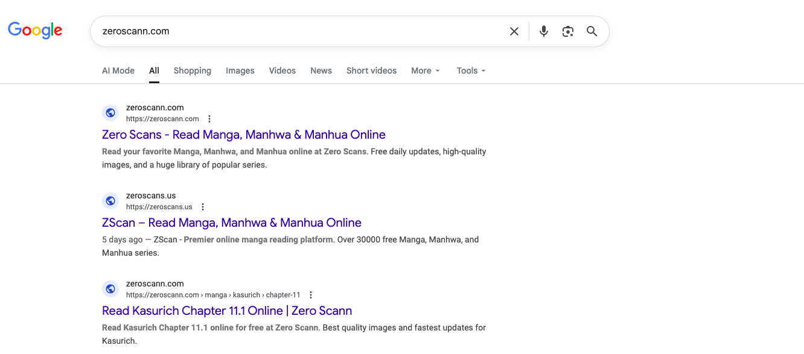Open the Zero Scans Read Manga link
Screen dimensions: 804x354
(x=243, y=134)
